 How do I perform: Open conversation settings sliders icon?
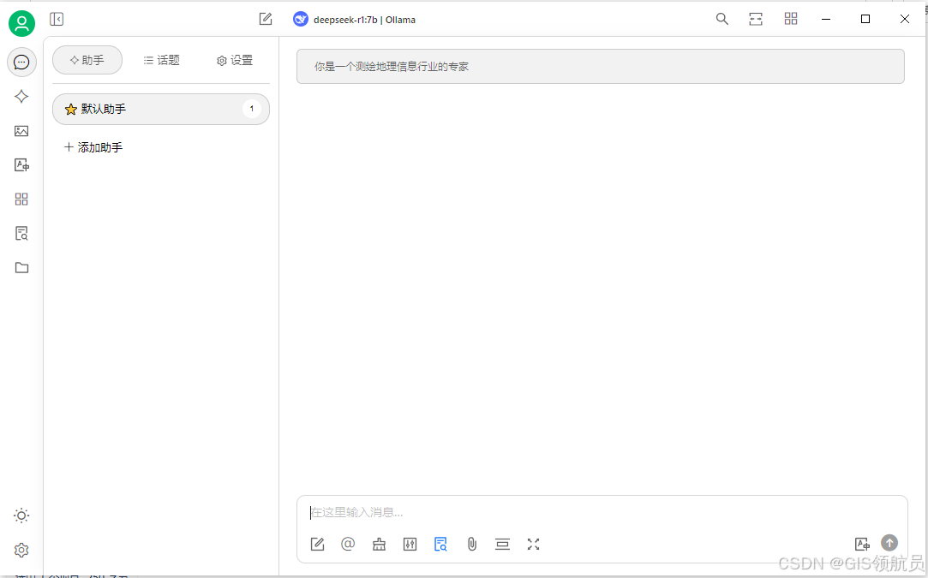coord(410,545)
